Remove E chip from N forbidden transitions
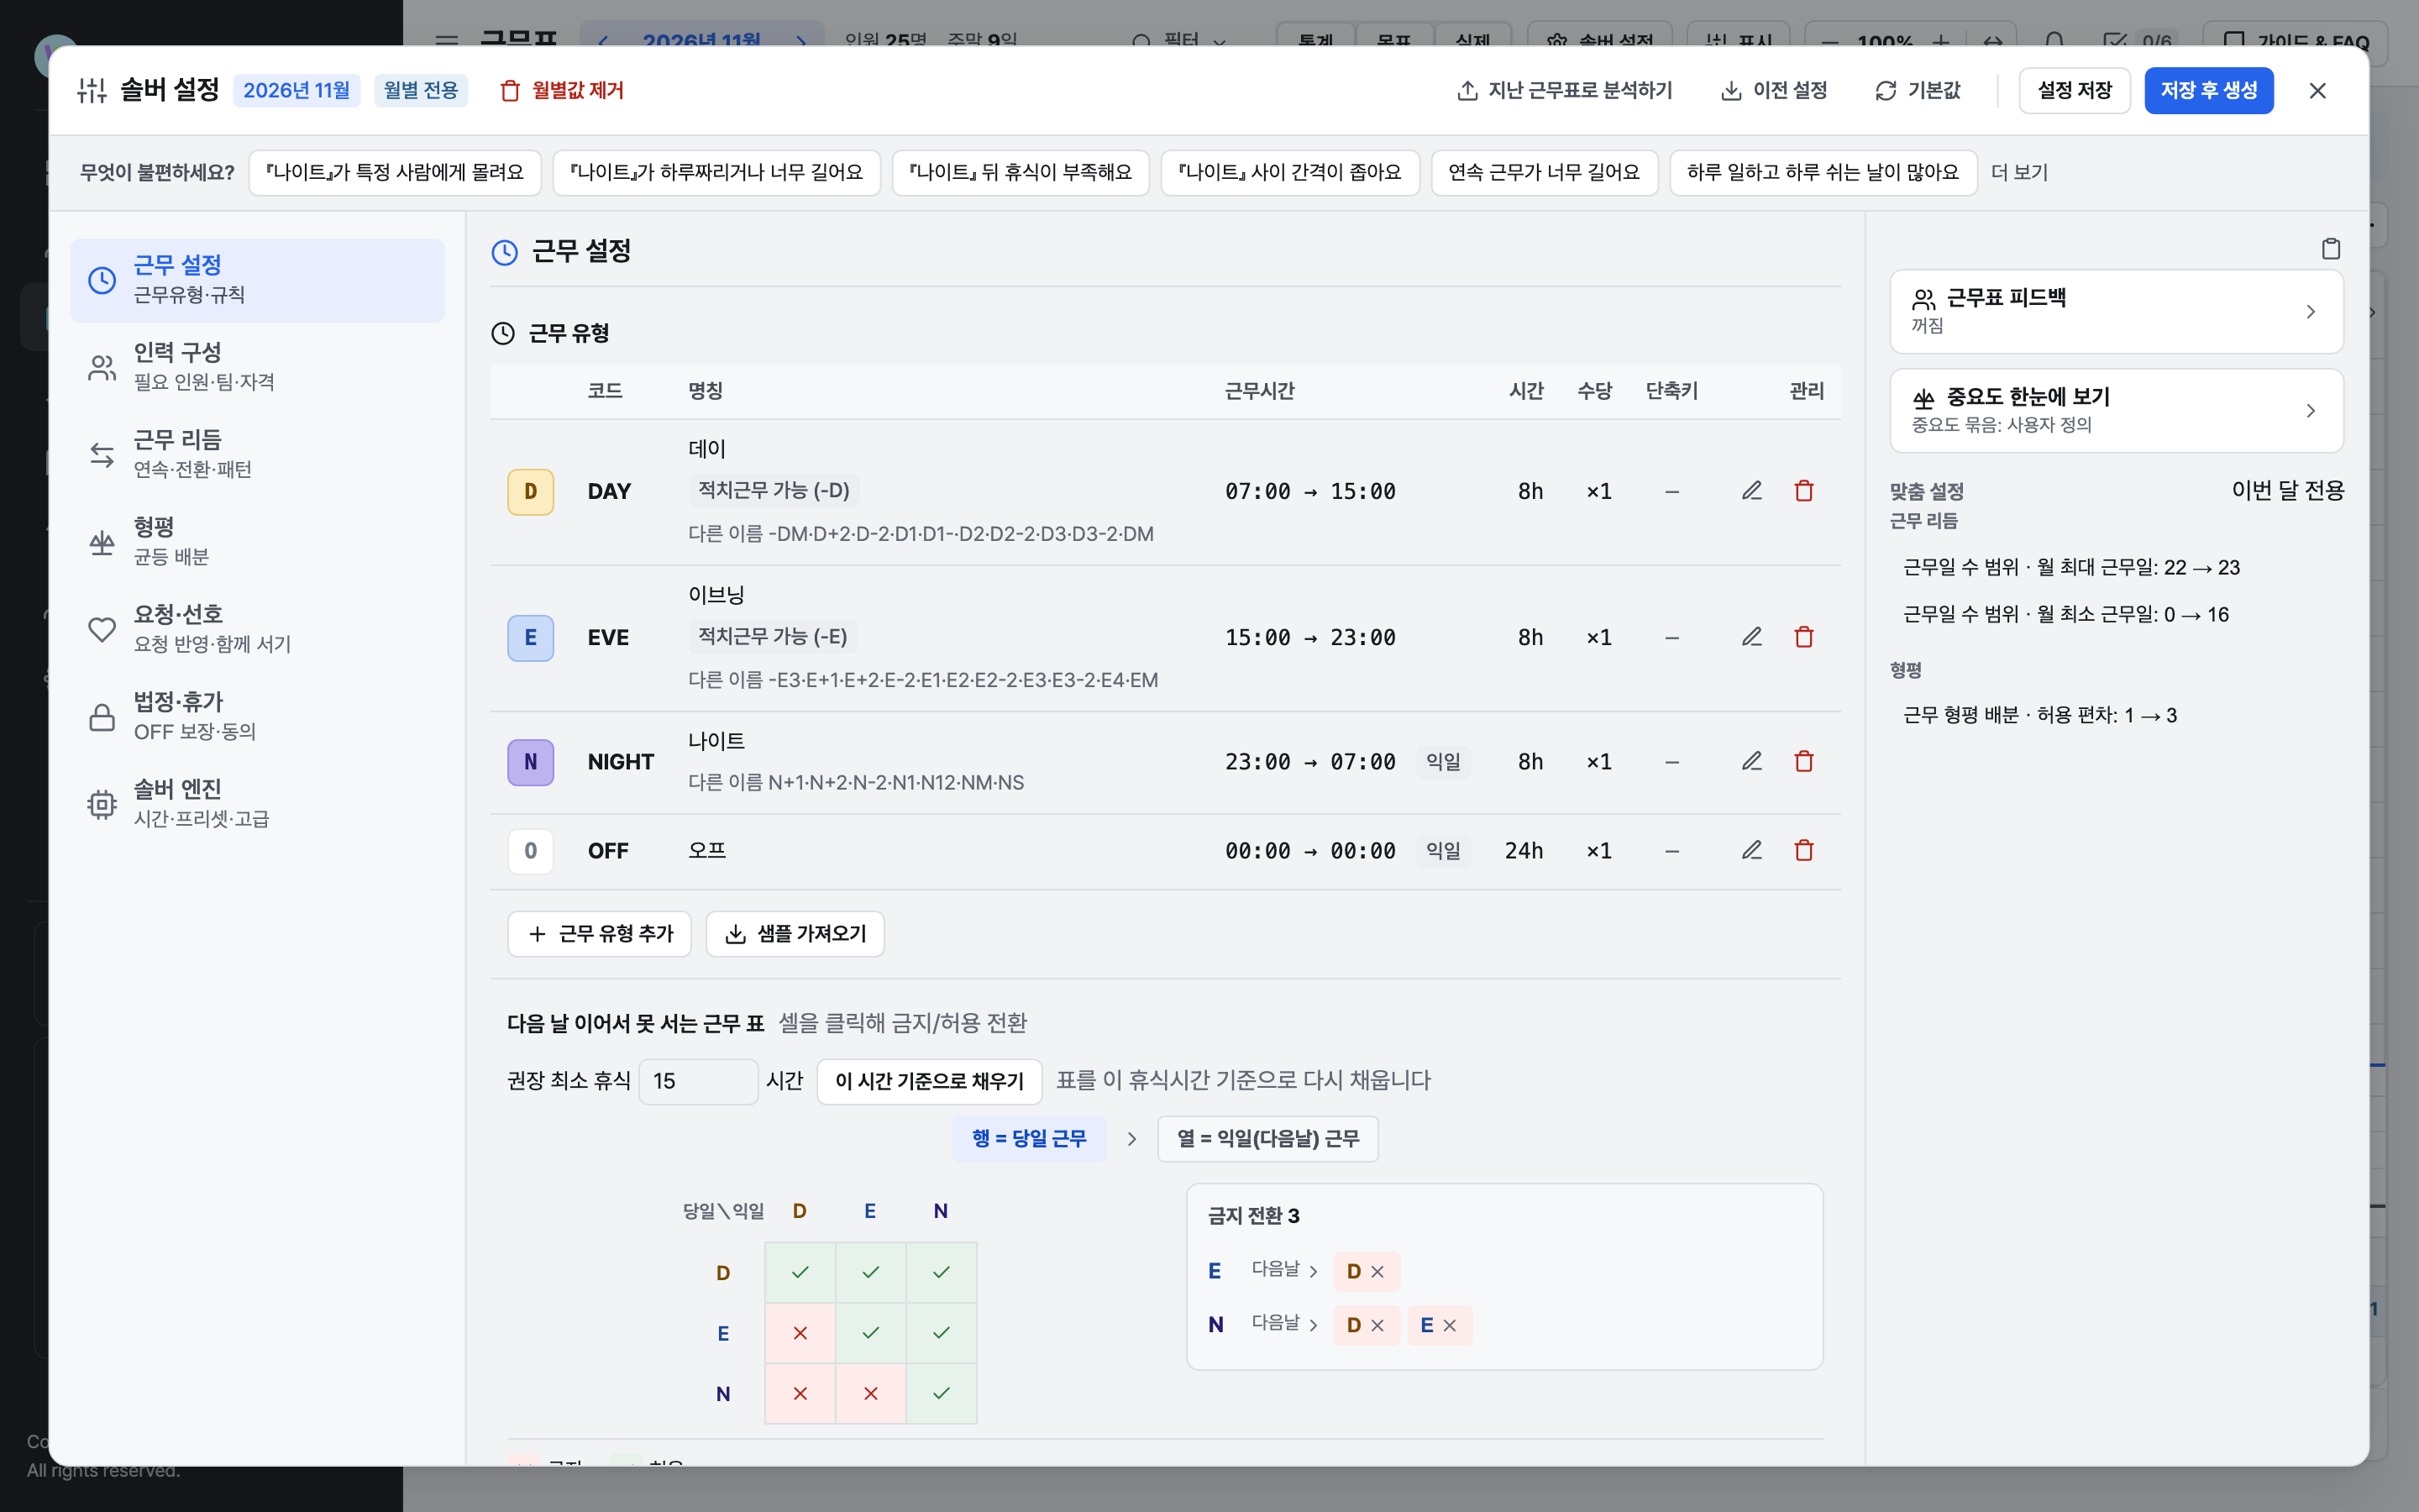The width and height of the screenshot is (2419, 1512). (x=1450, y=1325)
